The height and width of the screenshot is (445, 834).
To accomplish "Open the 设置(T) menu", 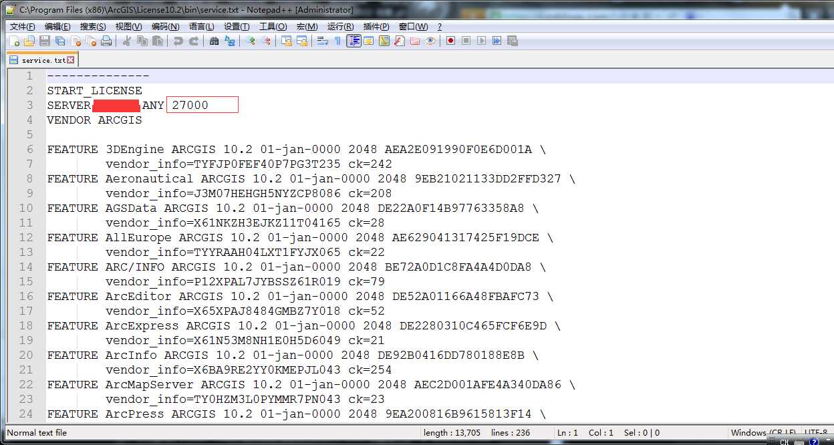I will pos(237,27).
